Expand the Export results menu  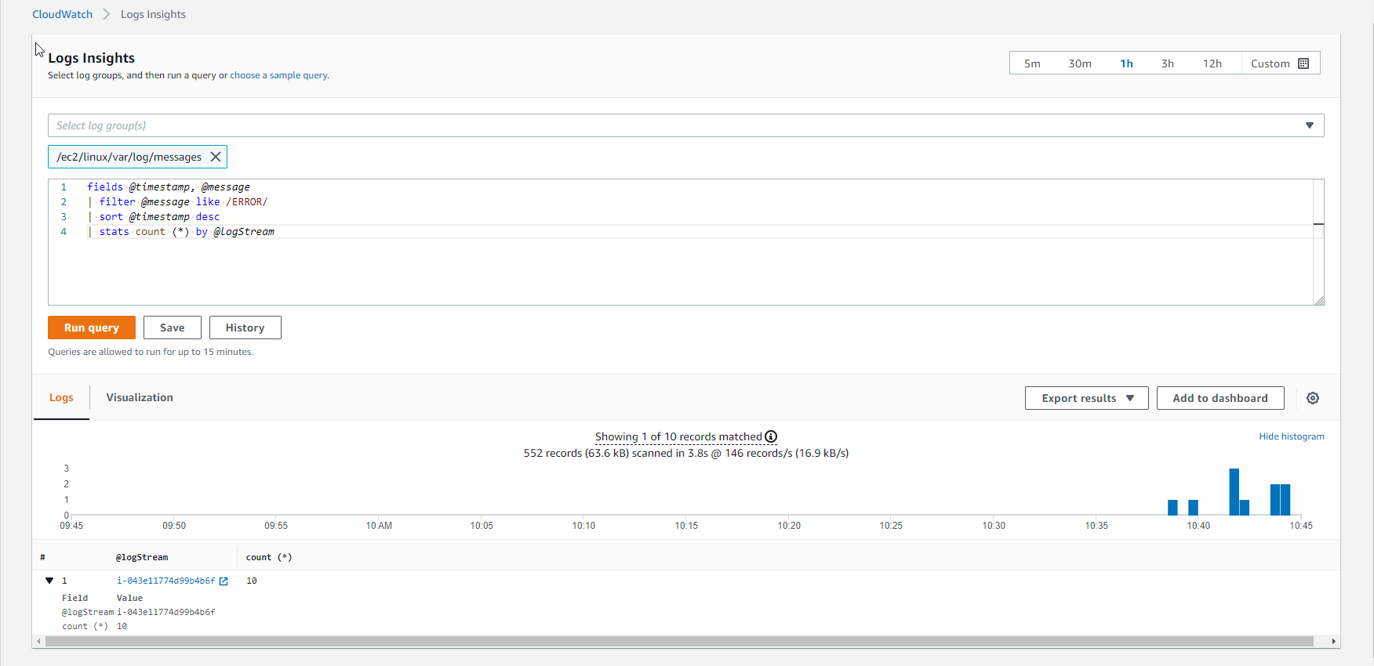click(x=1086, y=398)
